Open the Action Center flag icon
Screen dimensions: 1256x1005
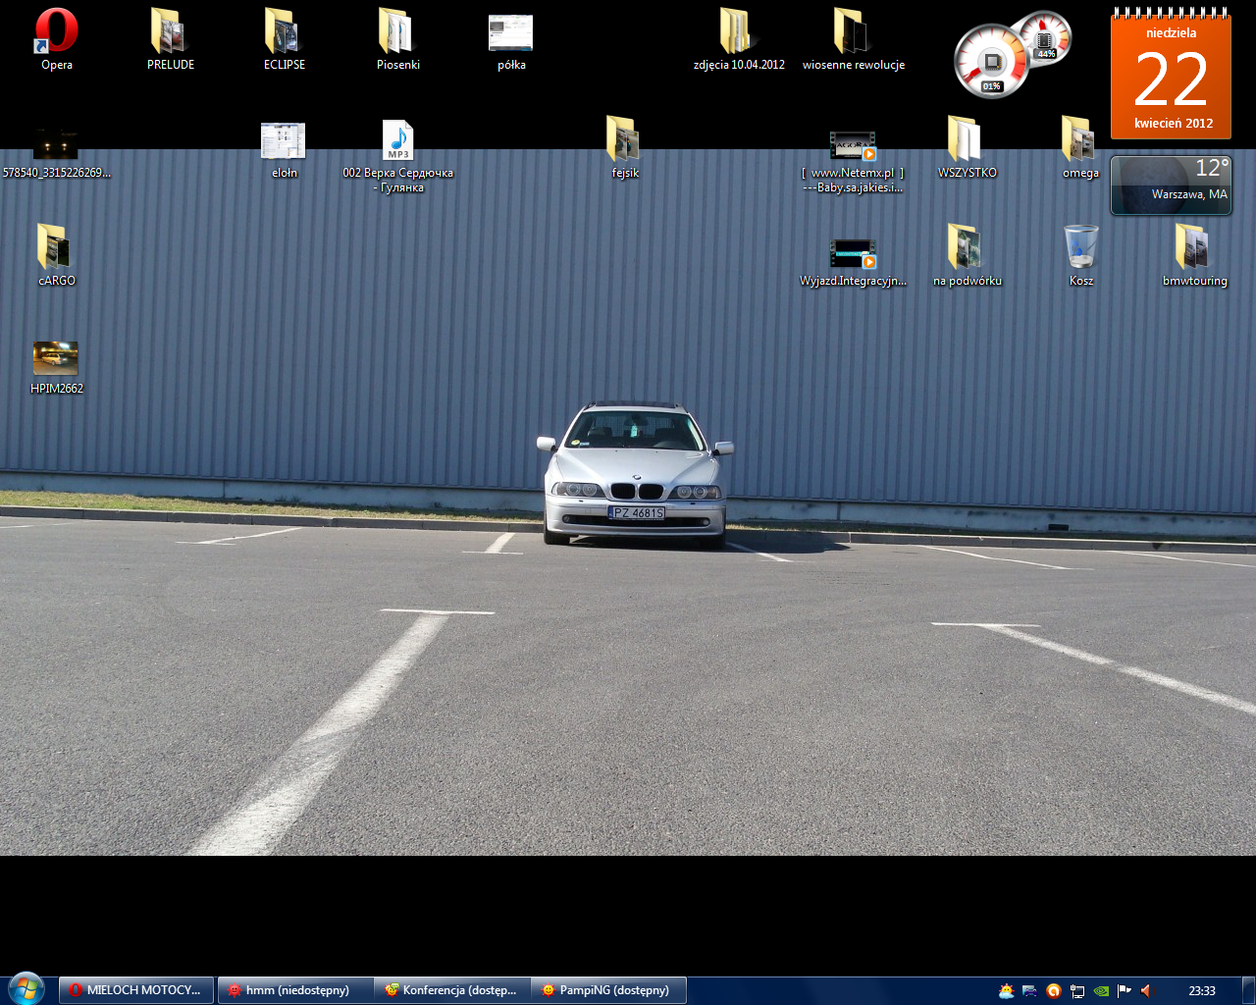tap(1125, 990)
